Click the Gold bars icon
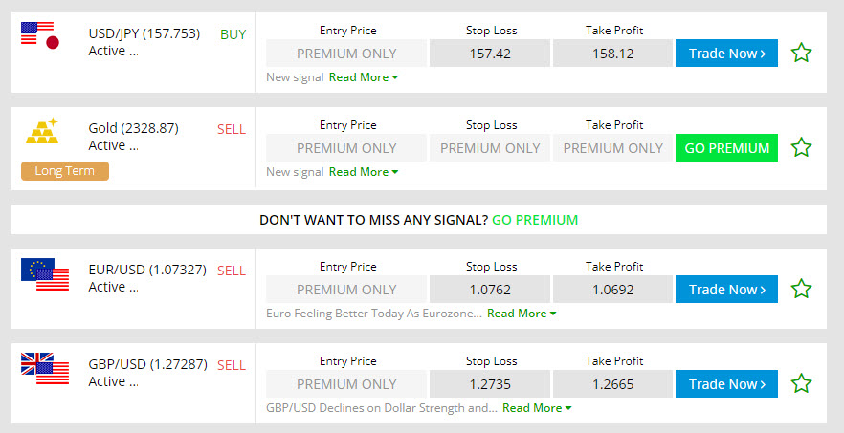 point(42,132)
